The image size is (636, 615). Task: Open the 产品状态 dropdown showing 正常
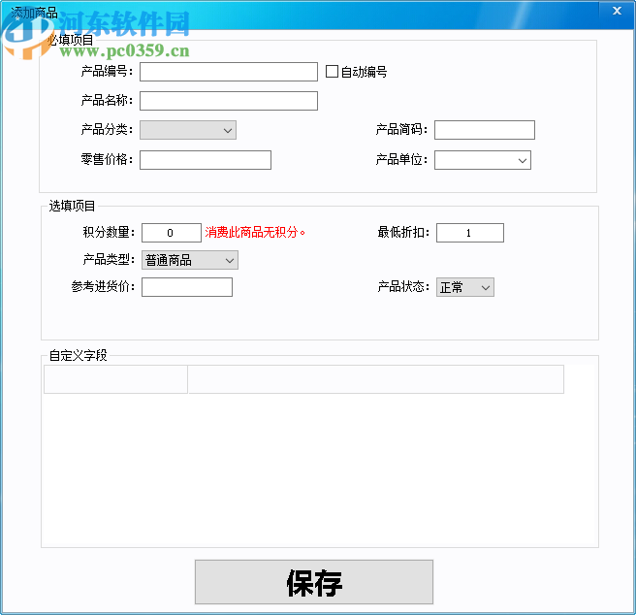point(464,287)
